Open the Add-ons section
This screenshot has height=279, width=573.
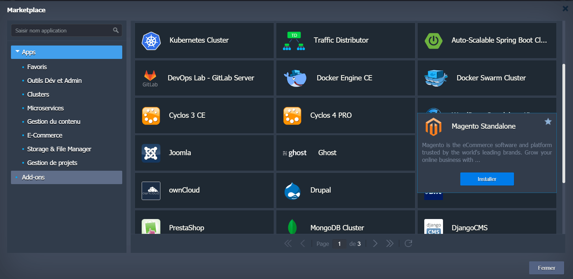[66, 177]
